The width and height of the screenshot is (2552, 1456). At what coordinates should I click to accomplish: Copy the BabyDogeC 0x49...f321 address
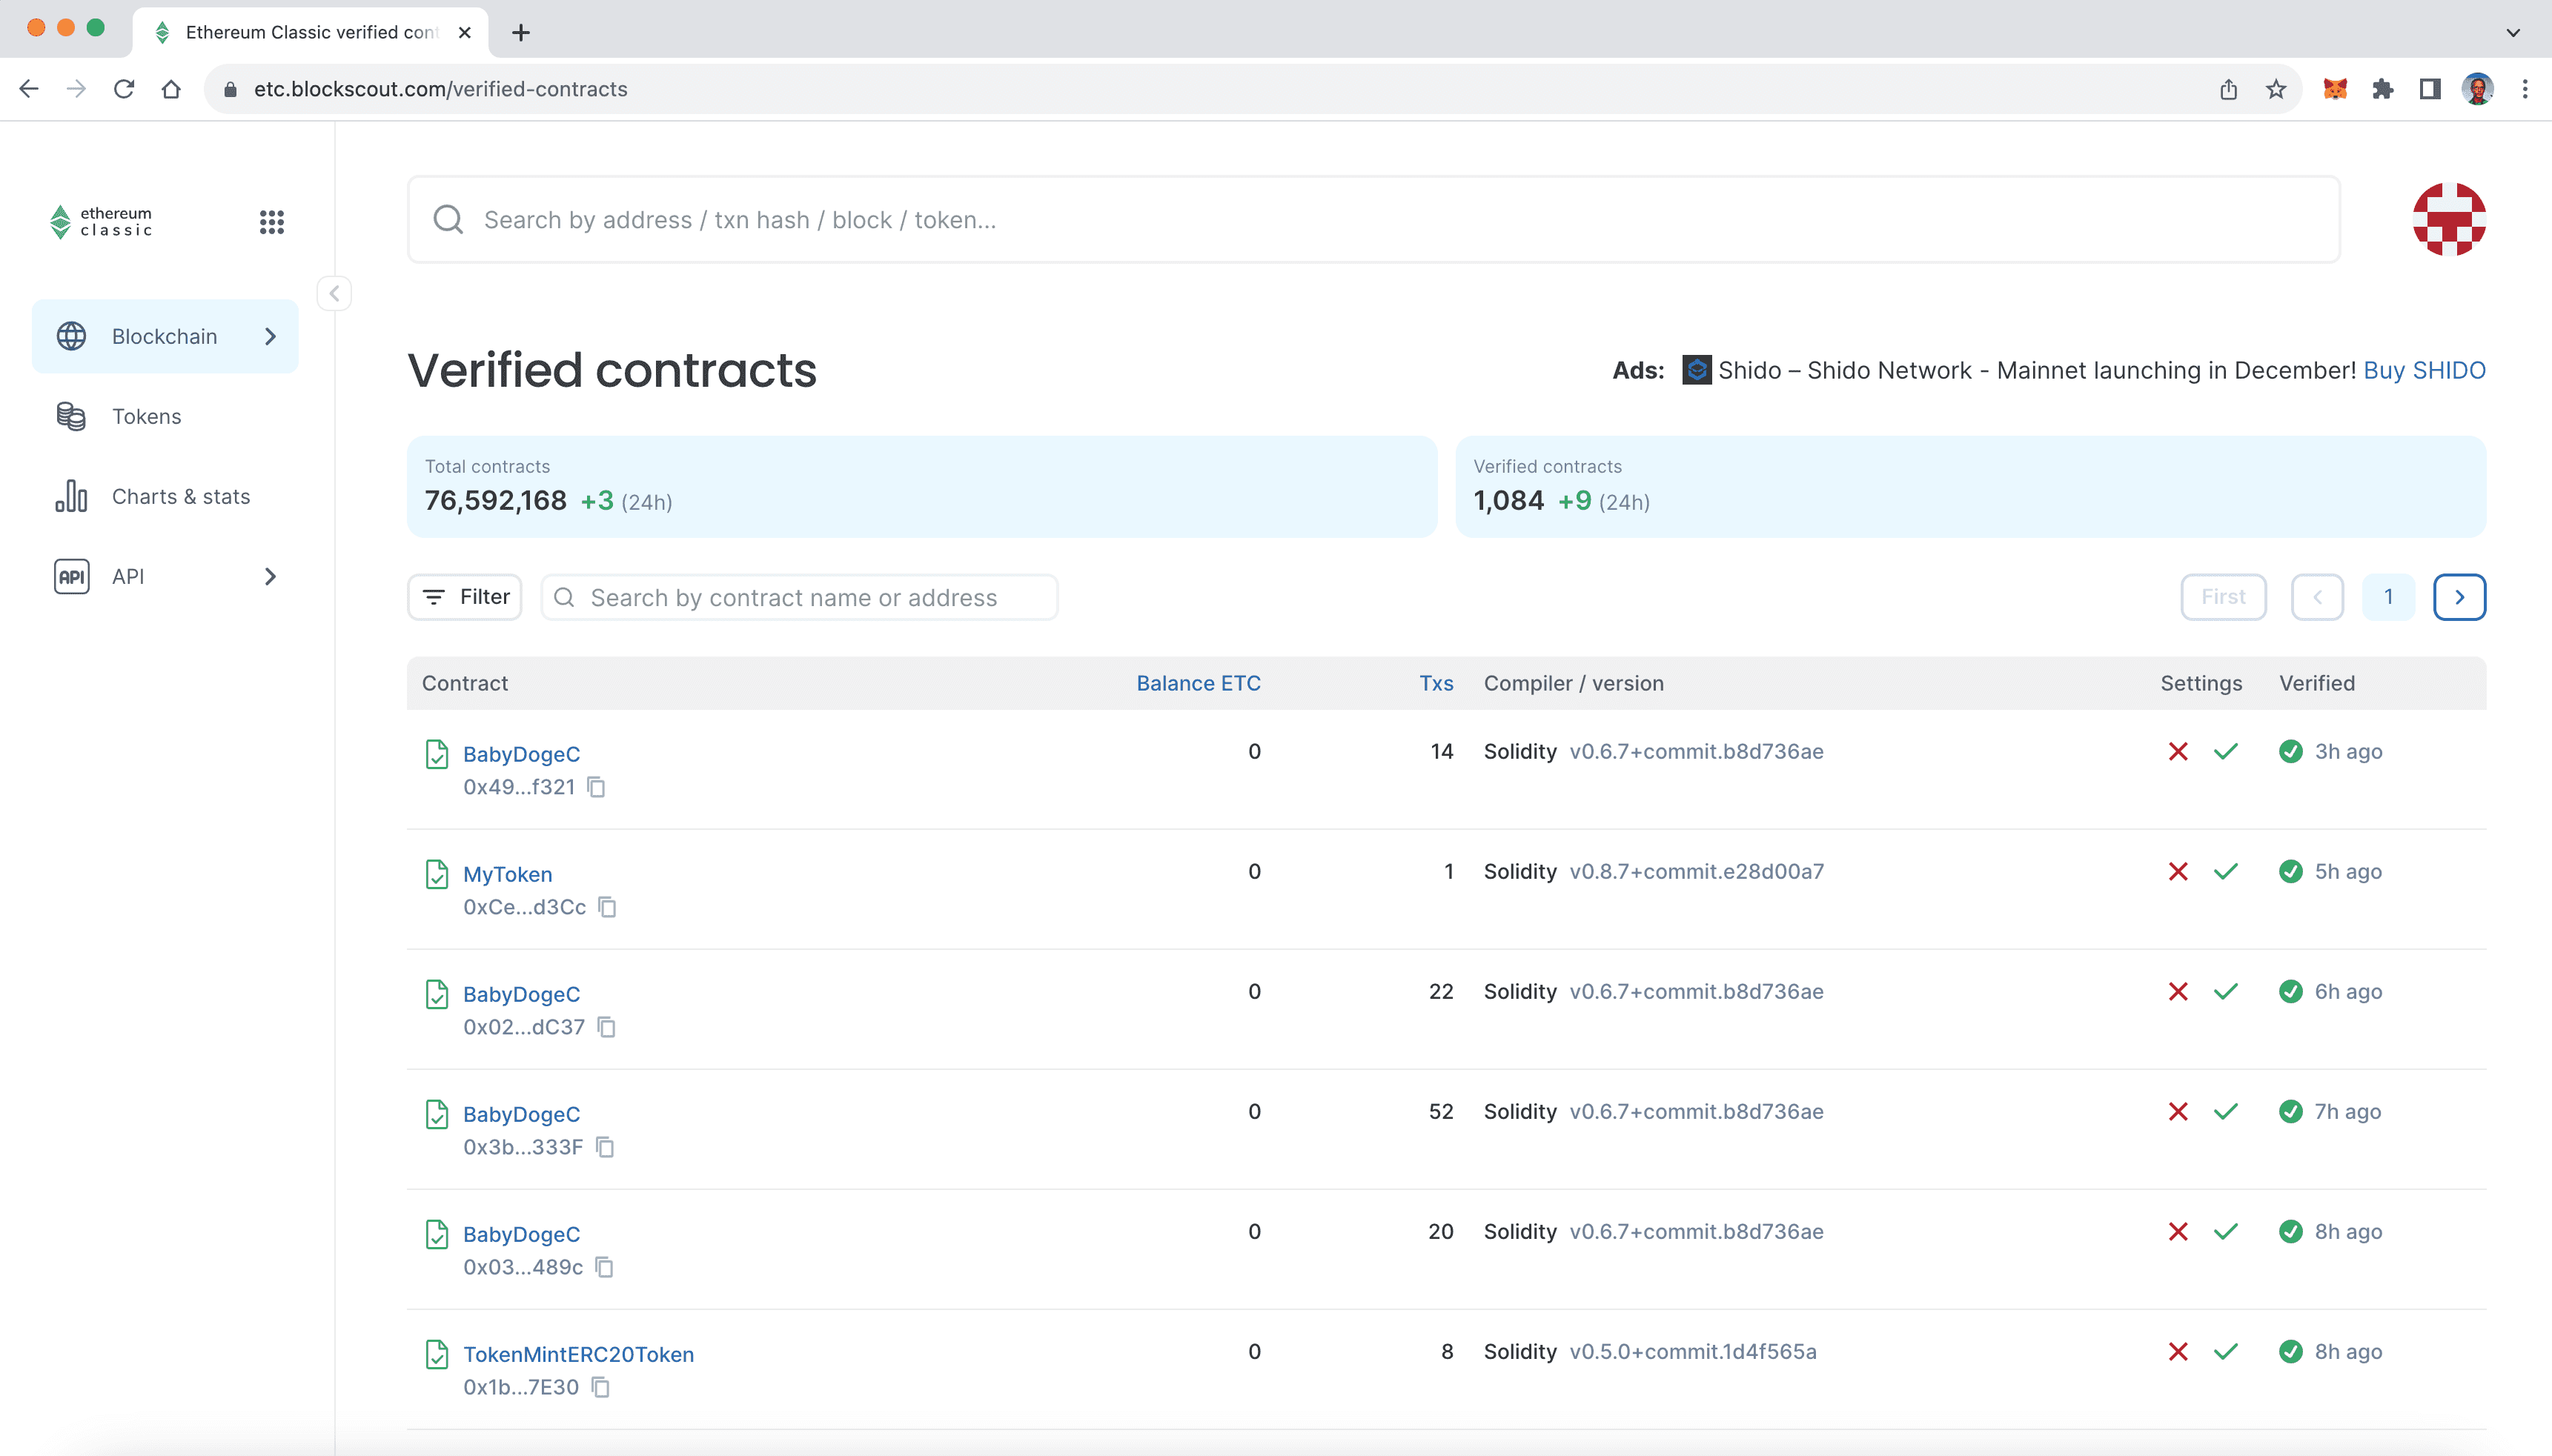point(596,787)
